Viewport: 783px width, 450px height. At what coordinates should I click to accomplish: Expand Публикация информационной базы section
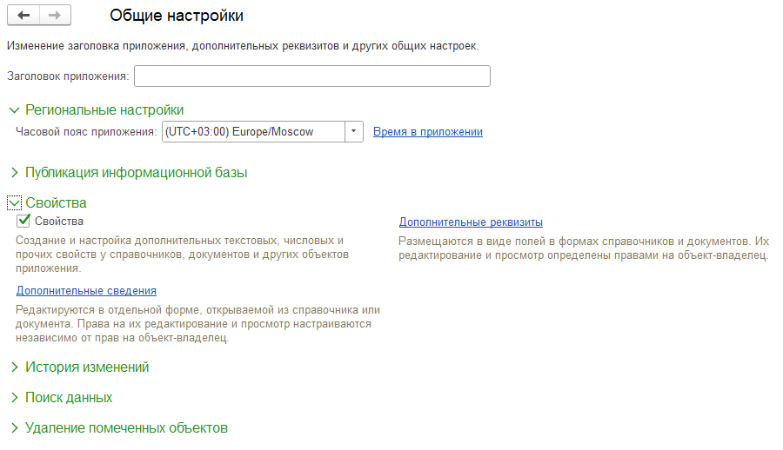[14, 173]
